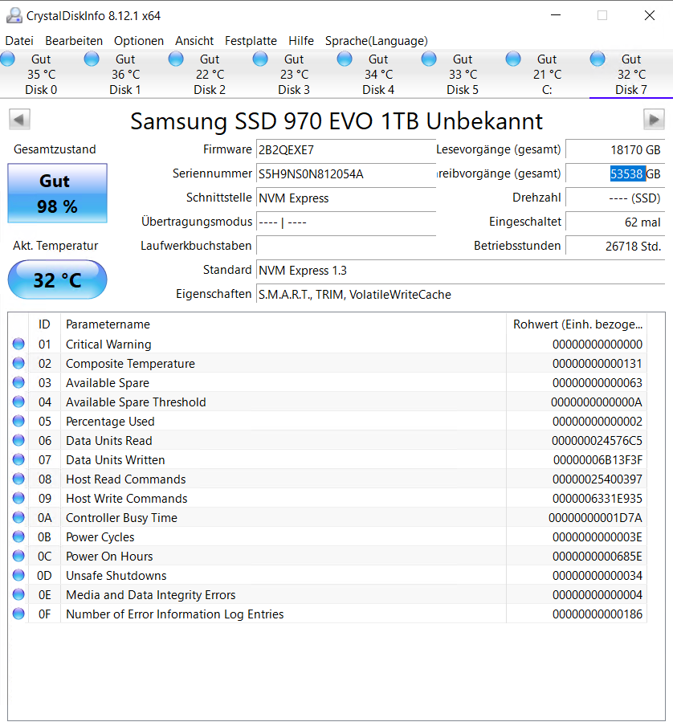This screenshot has width=673, height=726.
Task: Click the Standard field NVM Express 1.3
Action: coord(460,271)
